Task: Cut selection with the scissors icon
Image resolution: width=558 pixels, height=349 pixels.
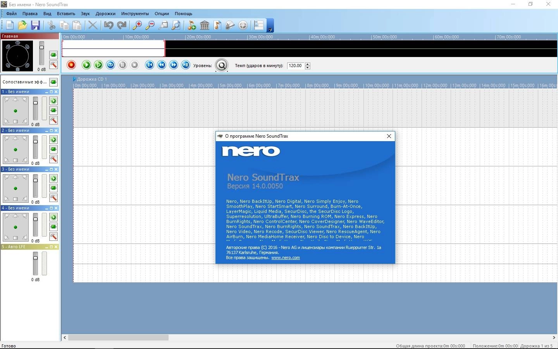Action: pyautogui.click(x=52, y=26)
